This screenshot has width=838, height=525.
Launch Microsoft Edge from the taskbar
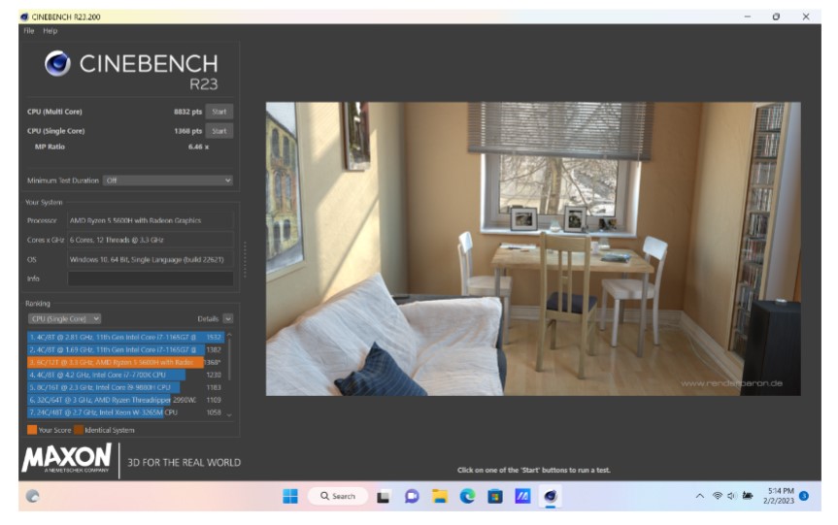point(468,497)
